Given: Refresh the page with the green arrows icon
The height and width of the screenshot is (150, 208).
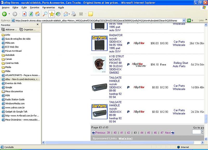Looking at the screenshot, I should (x=31, y=14).
